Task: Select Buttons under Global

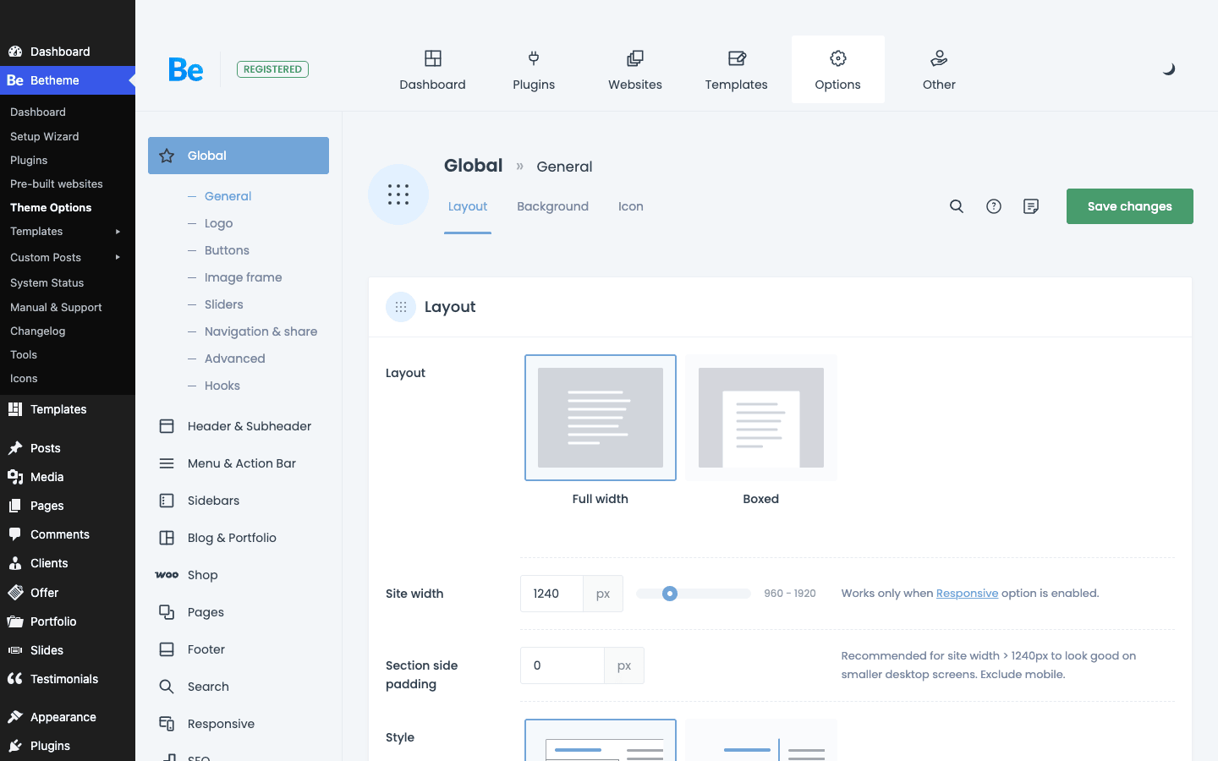Action: (x=227, y=250)
